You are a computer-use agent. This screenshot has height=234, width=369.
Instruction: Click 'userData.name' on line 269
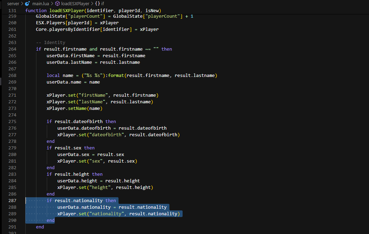[x=64, y=82]
